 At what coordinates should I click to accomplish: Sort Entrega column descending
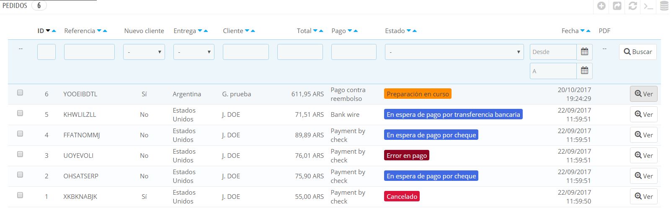tap(200, 31)
